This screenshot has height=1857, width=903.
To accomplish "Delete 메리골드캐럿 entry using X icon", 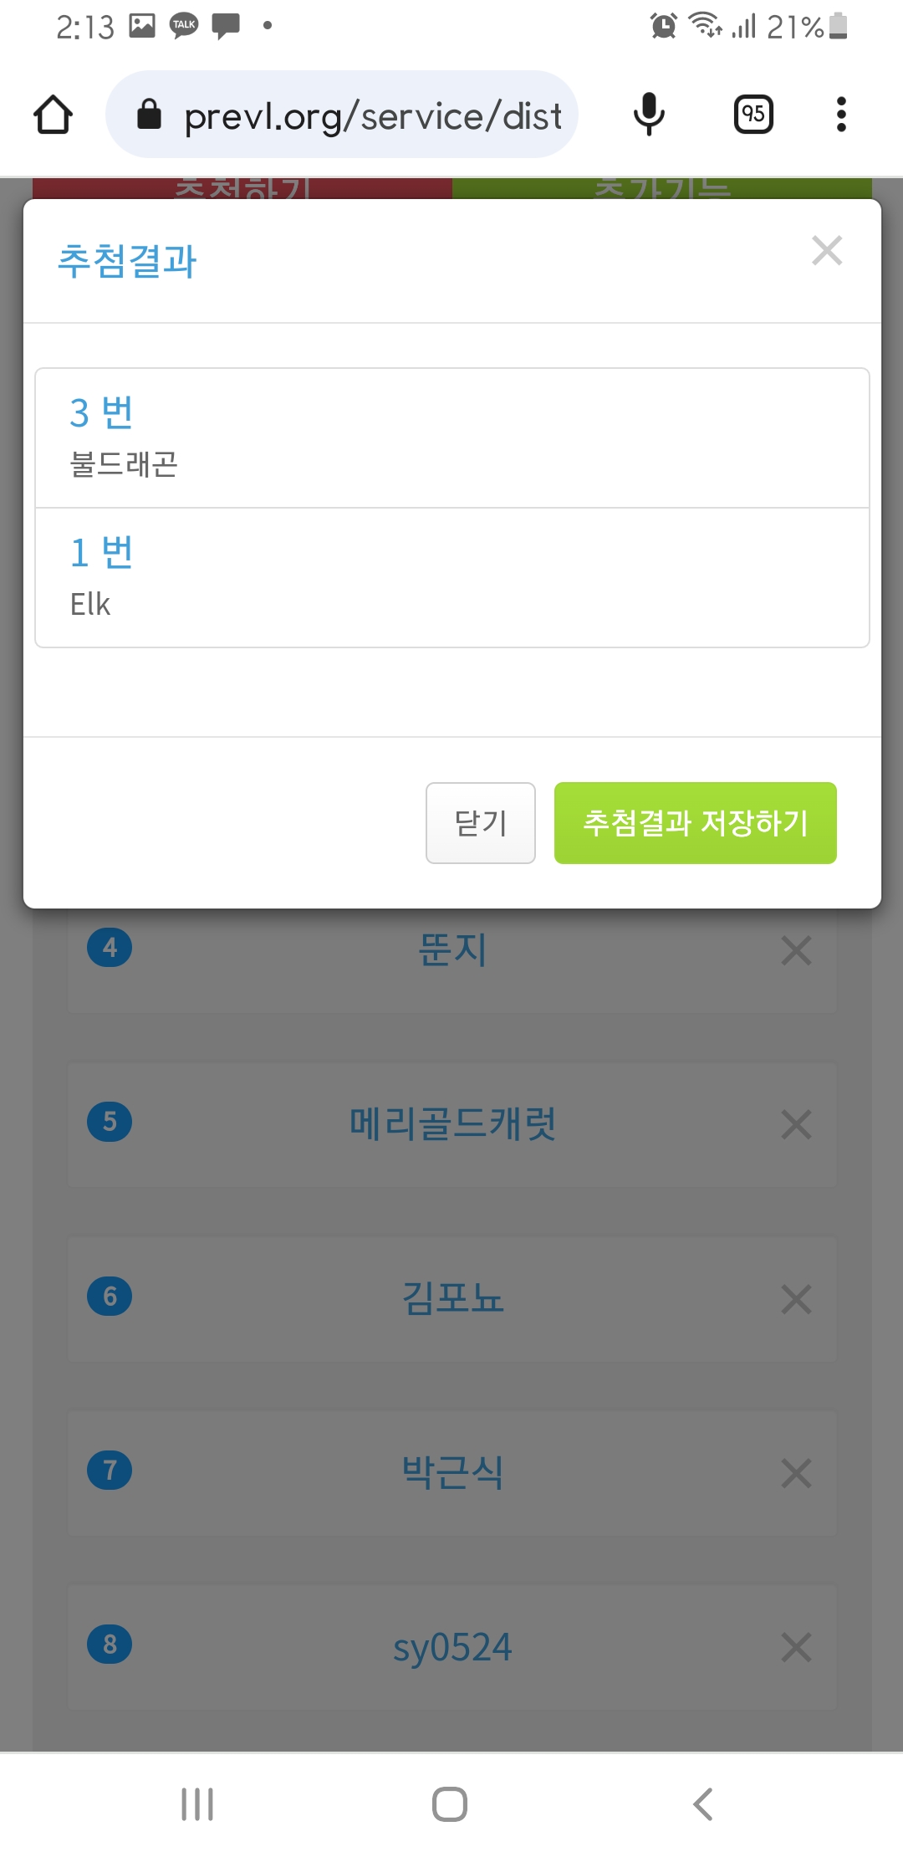I will point(796,1124).
